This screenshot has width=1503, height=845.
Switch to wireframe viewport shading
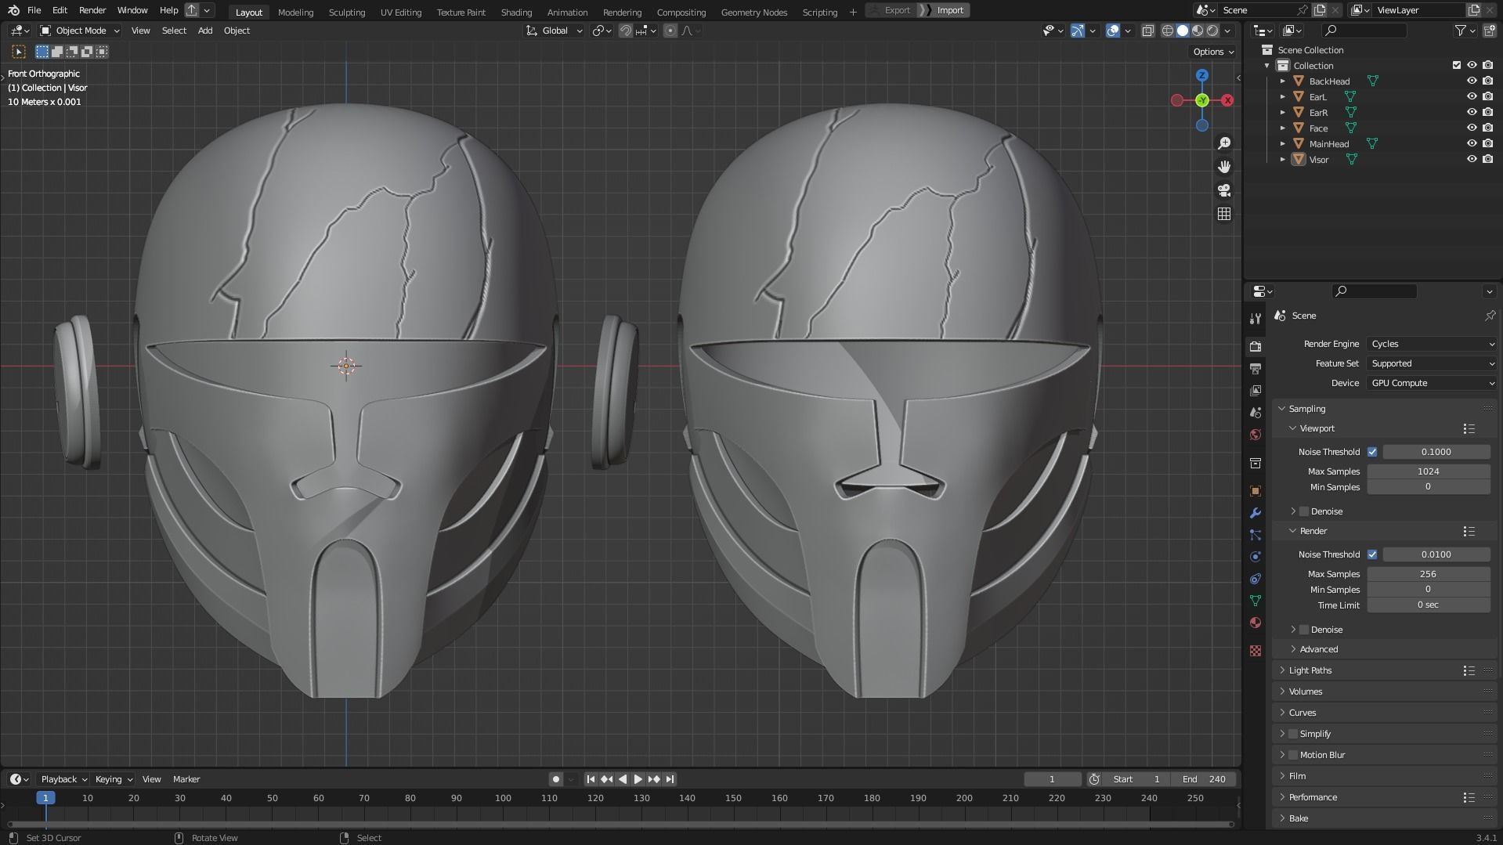click(x=1167, y=31)
